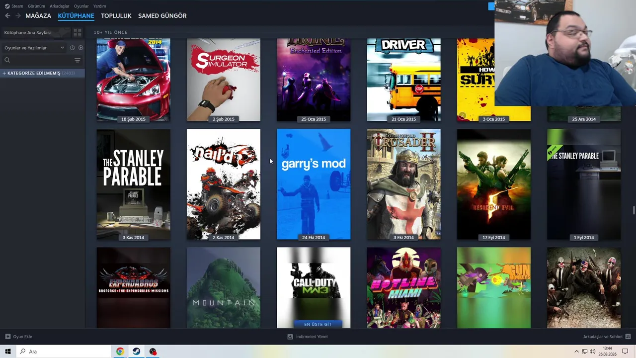Screen dimensions: 636x358
Task: Open Chrome from the taskbar
Action: (120, 352)
